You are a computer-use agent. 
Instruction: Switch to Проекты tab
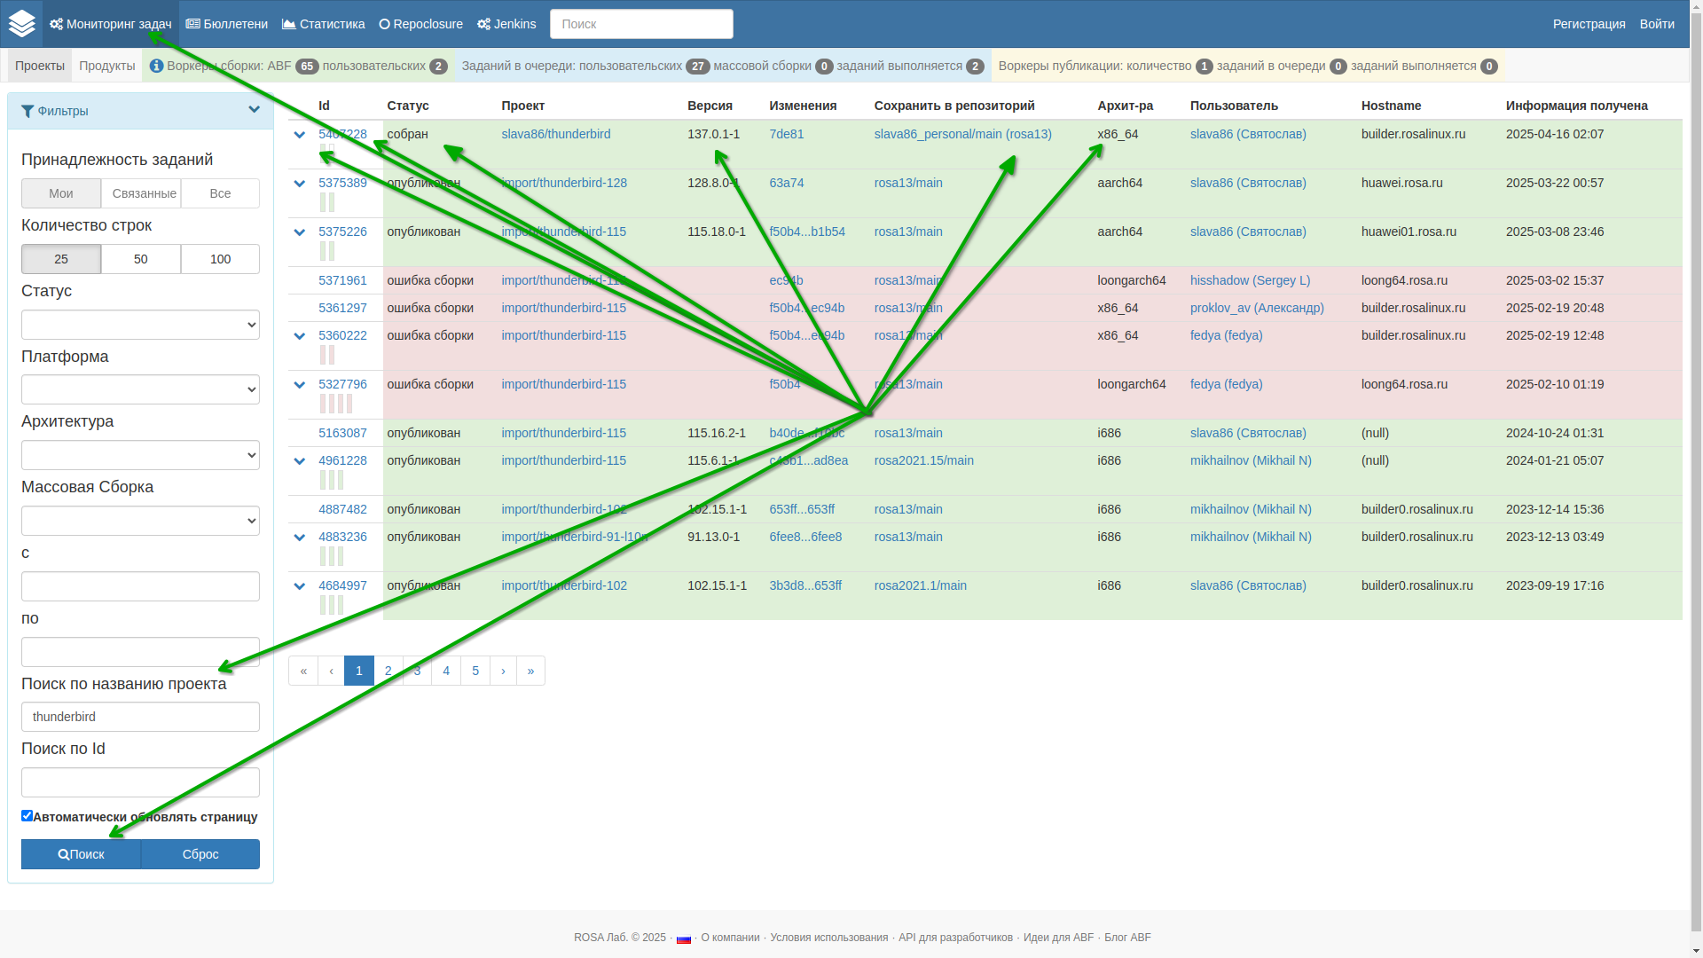coord(40,66)
